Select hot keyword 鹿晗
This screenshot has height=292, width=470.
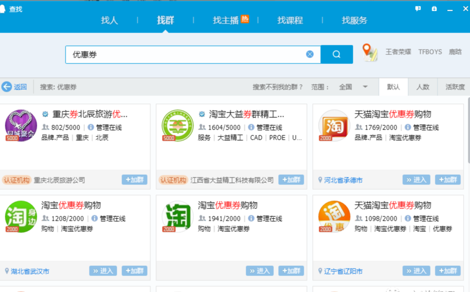pyautogui.click(x=455, y=52)
